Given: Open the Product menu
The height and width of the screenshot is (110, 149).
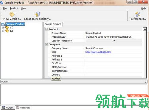Looking at the screenshot, I should point(14,8).
